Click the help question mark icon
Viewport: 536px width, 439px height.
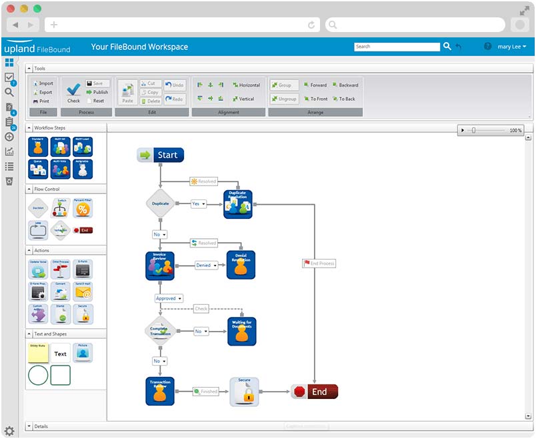pos(487,47)
